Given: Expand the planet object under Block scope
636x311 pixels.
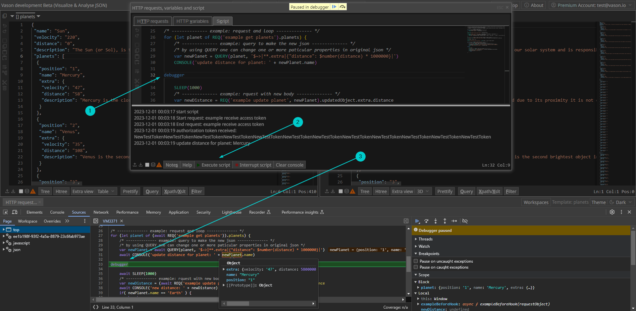Looking at the screenshot, I should point(418,287).
